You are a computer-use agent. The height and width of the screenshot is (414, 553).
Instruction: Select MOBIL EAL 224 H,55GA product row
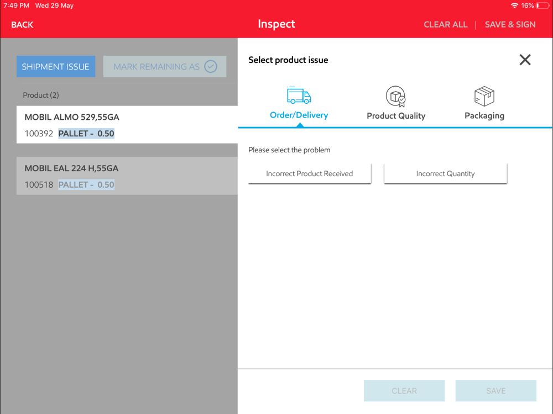pyautogui.click(x=127, y=176)
